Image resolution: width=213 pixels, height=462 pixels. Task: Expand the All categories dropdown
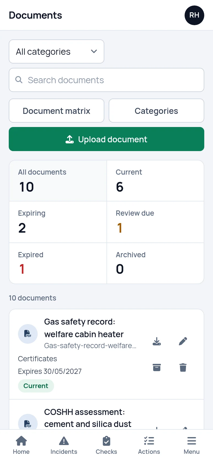pyautogui.click(x=57, y=51)
